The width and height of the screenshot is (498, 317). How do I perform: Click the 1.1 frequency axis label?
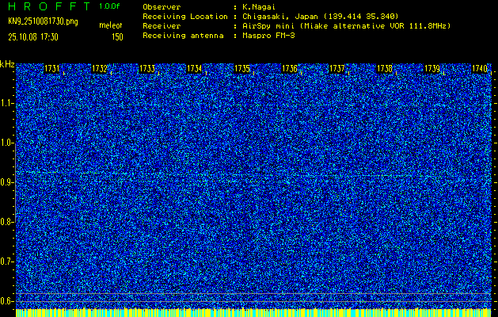point(7,103)
